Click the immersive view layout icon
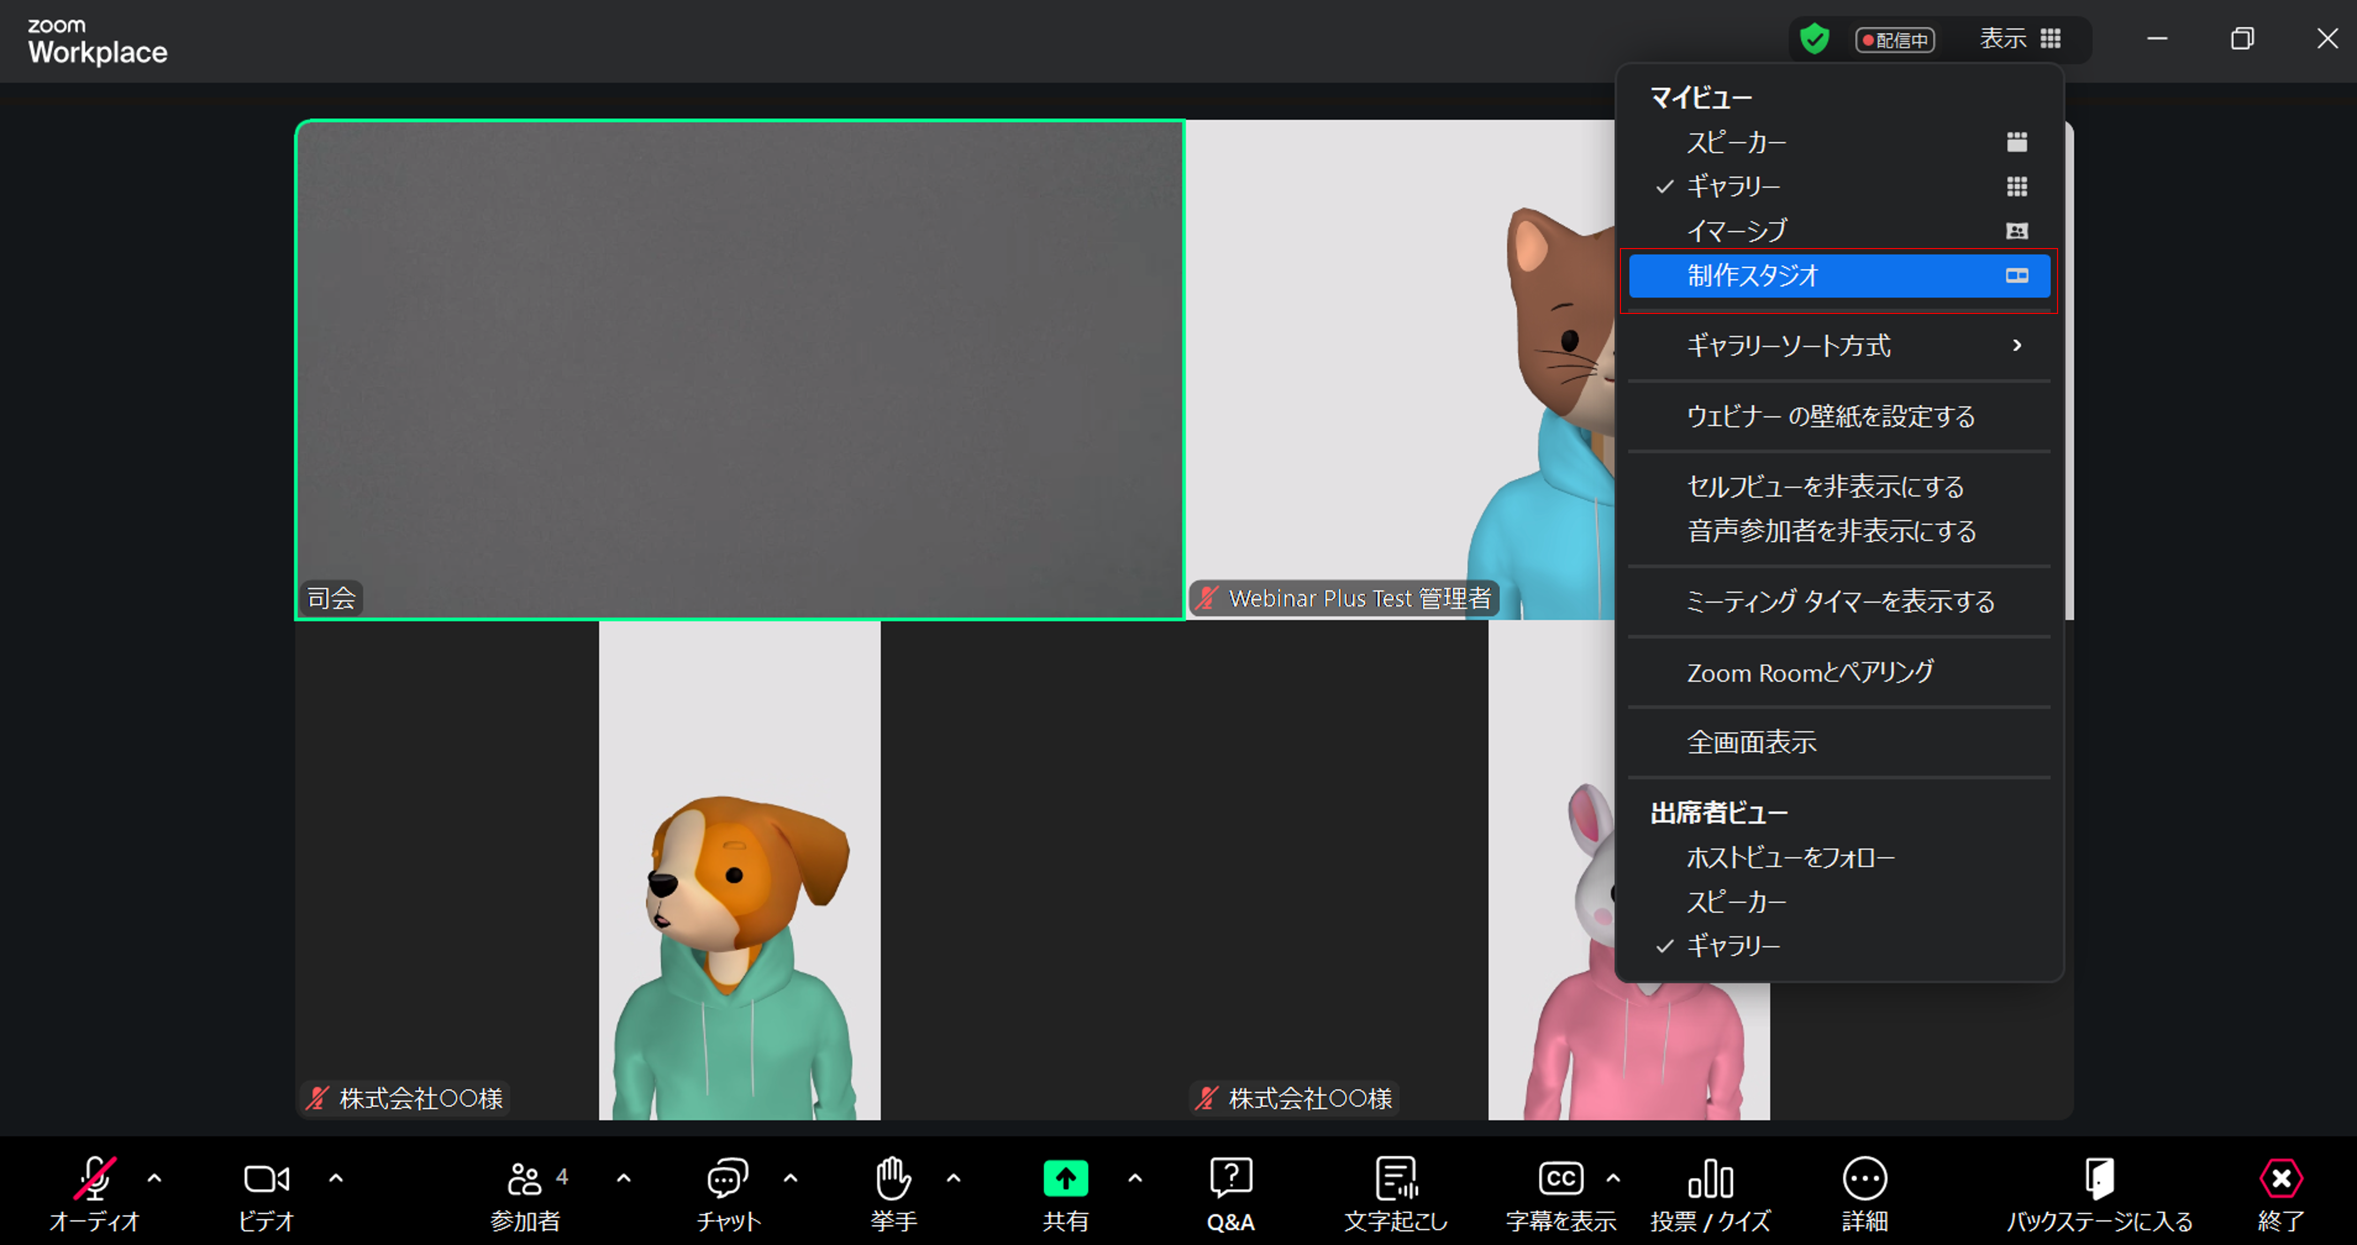Screen dimensions: 2357x1245 click(2017, 230)
